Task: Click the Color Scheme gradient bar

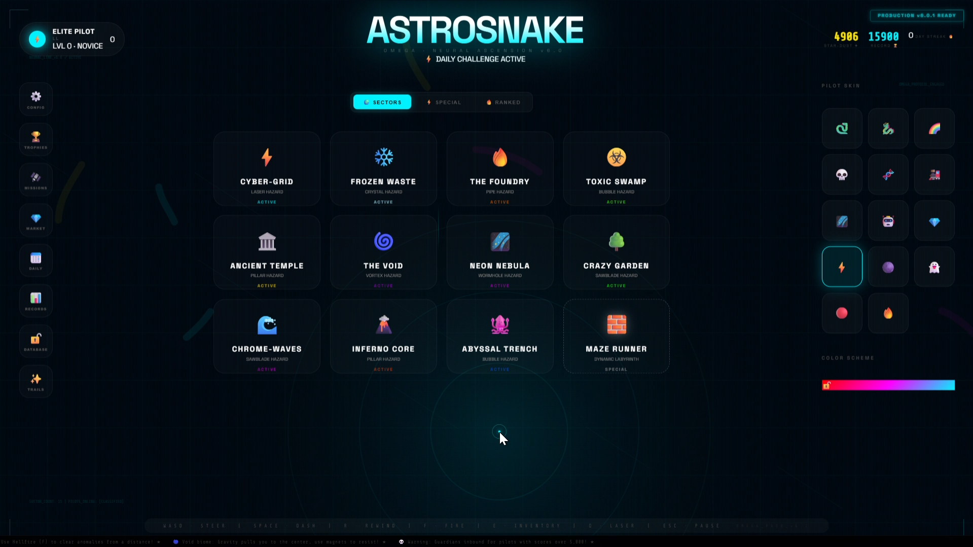Action: tap(888, 385)
